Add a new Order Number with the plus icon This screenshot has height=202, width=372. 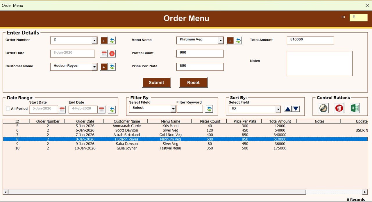click(104, 40)
